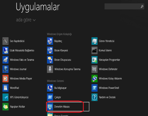This screenshot has height=116, width=148.
Task: Select the 'Varsayılan Programlar' text
Action: coord(110,60)
